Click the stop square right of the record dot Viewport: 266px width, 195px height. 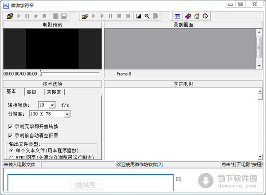click(x=44, y=16)
